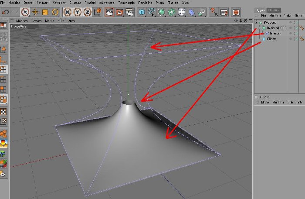Collapse the top root object tree node
Viewport: 305px width, 199px height.
pos(256,22)
